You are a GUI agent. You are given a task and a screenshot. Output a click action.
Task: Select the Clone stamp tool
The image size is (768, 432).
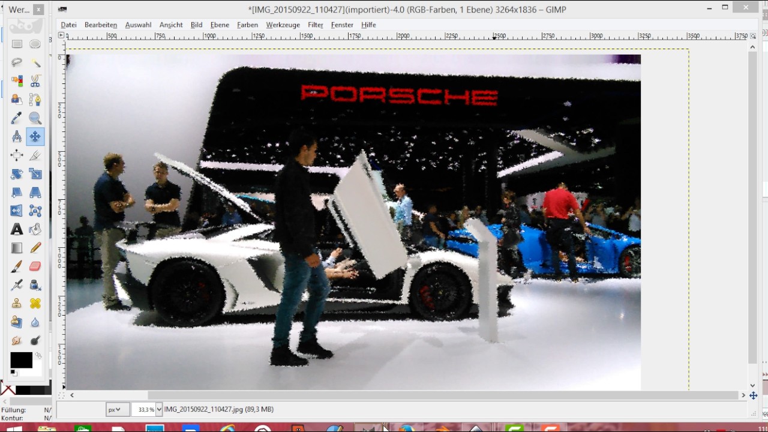pos(17,304)
